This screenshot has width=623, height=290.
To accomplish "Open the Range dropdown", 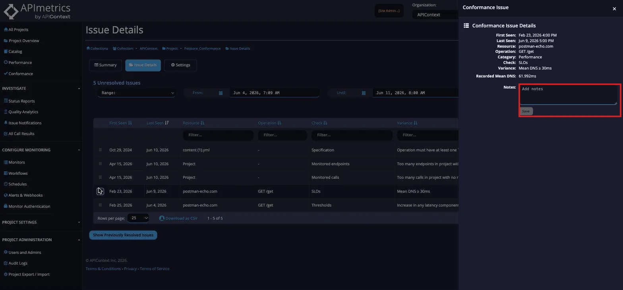I will [136, 93].
